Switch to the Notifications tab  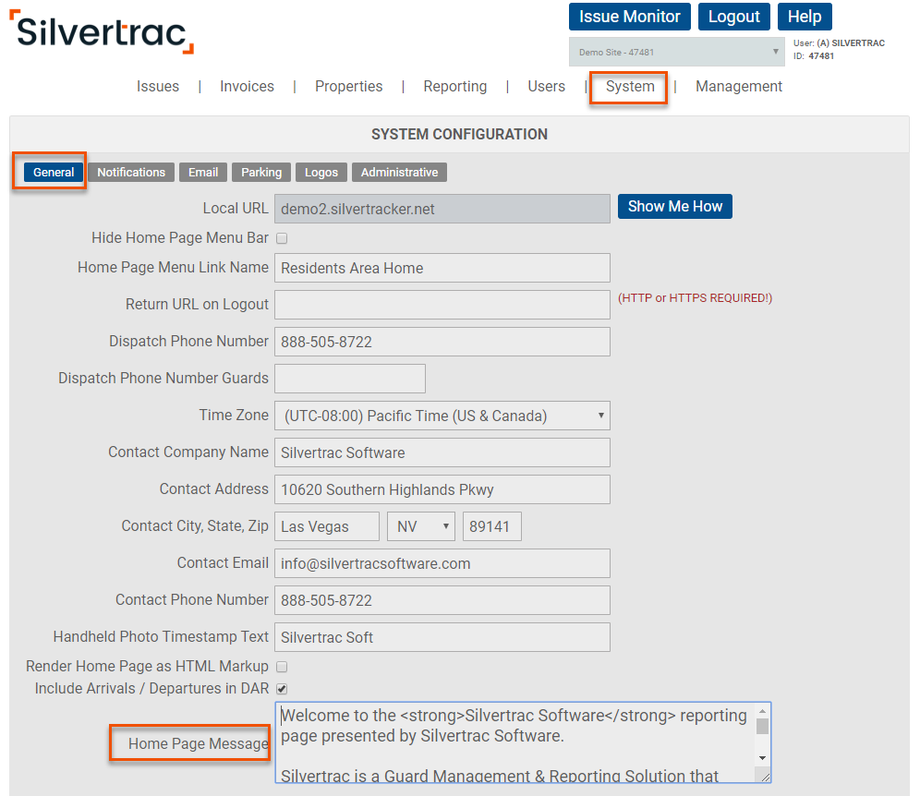(131, 172)
